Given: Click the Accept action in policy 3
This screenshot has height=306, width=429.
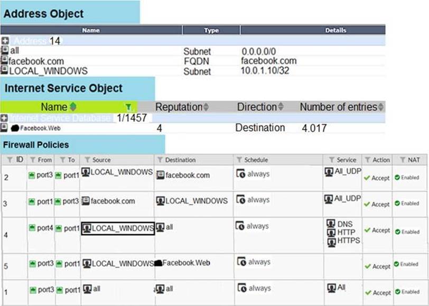Looking at the screenshot, I should 377,204.
